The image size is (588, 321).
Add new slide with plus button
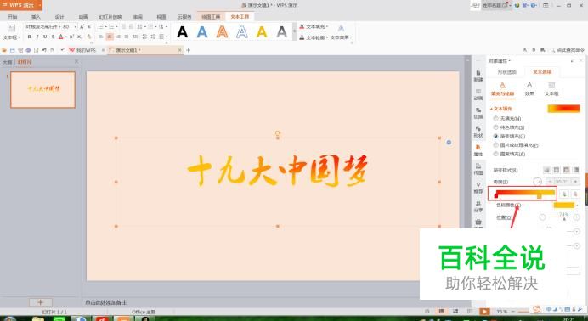point(41,302)
